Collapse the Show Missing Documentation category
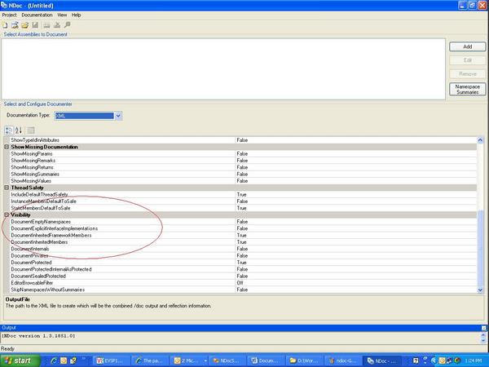489x367 pixels. pyautogui.click(x=7, y=147)
